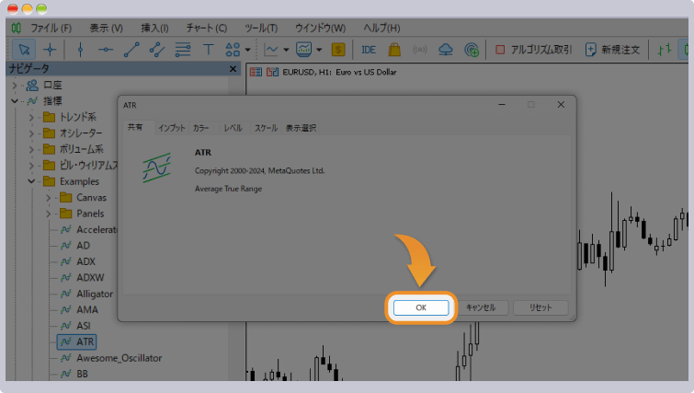
Task: Select the vertical line drawing tool
Action: 80,50
